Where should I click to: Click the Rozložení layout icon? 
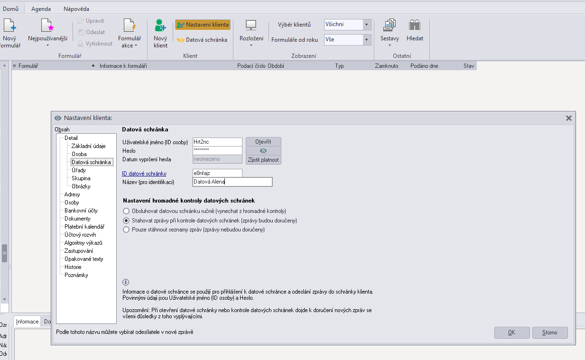251,26
